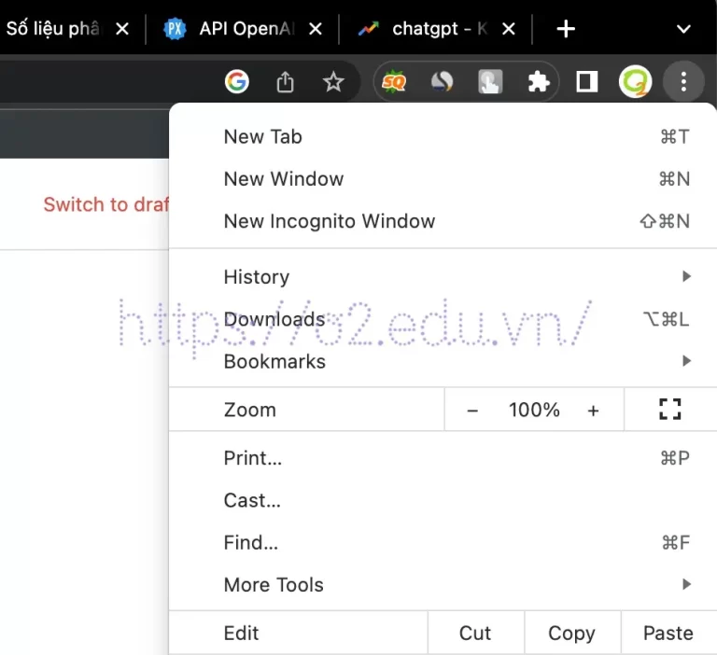Screen dimensions: 717x655
Task: Decrease zoom with the minus button
Action: (x=472, y=410)
